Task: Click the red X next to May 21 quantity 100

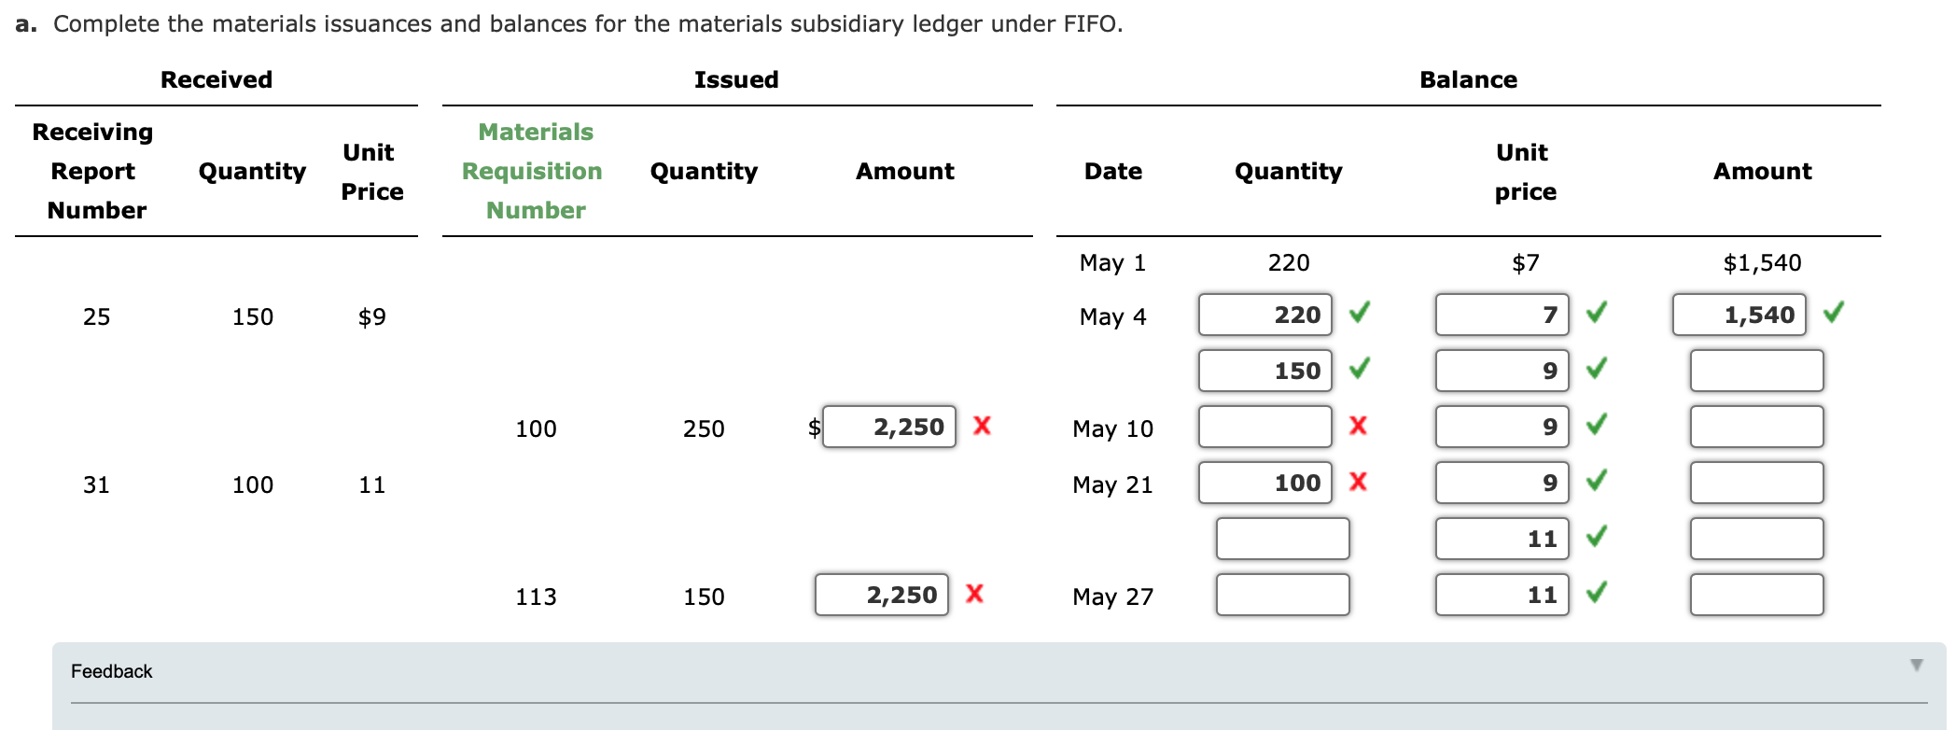Action: pos(1359,483)
